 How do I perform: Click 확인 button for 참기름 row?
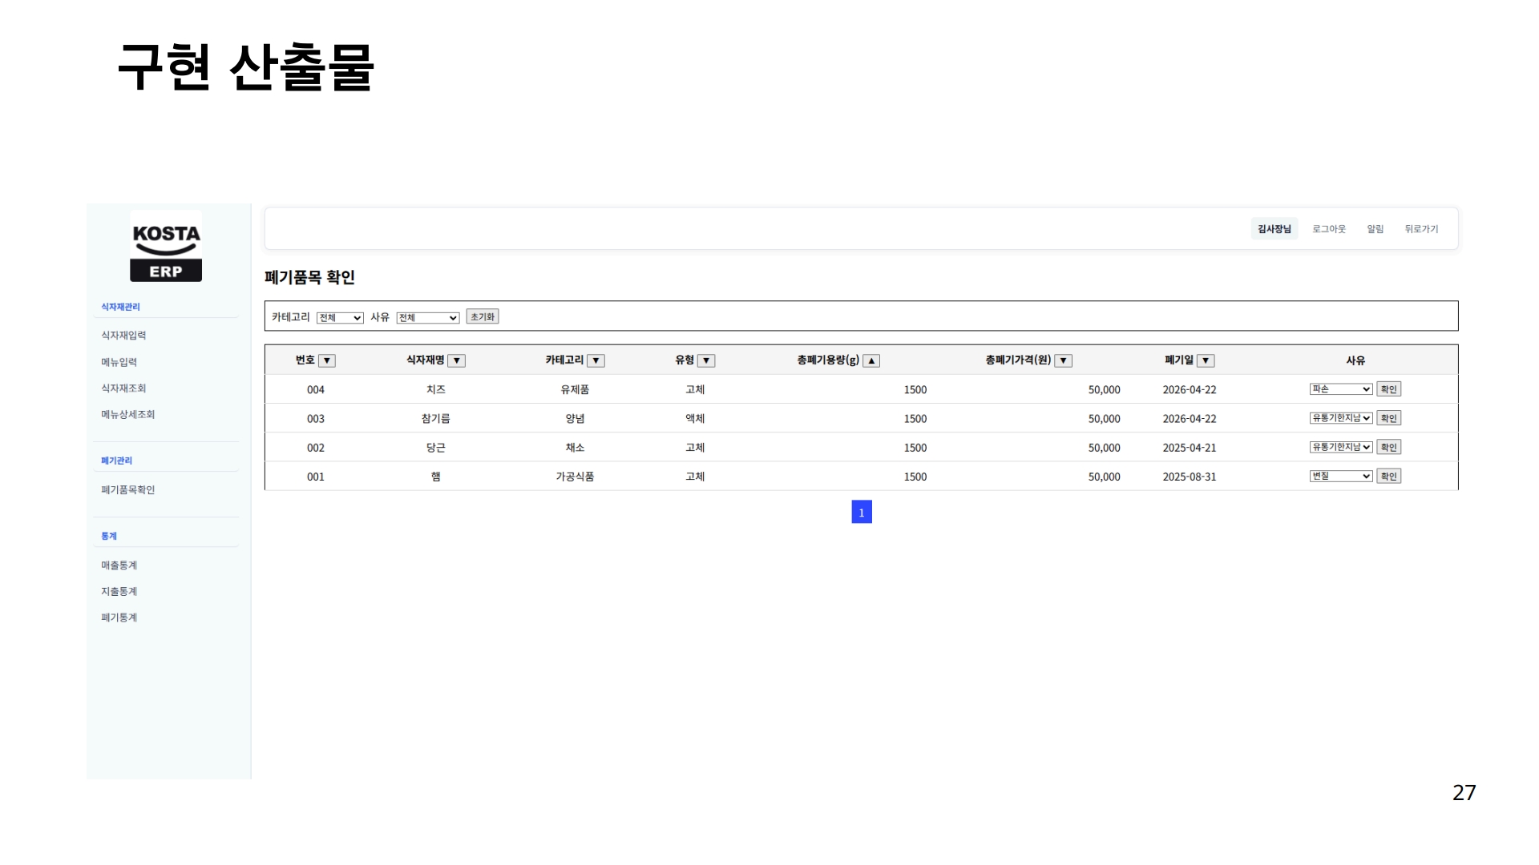[x=1389, y=418]
